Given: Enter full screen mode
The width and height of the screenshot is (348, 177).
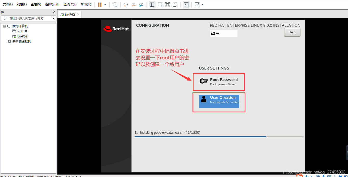Looking at the screenshot, I should (x=167, y=5).
